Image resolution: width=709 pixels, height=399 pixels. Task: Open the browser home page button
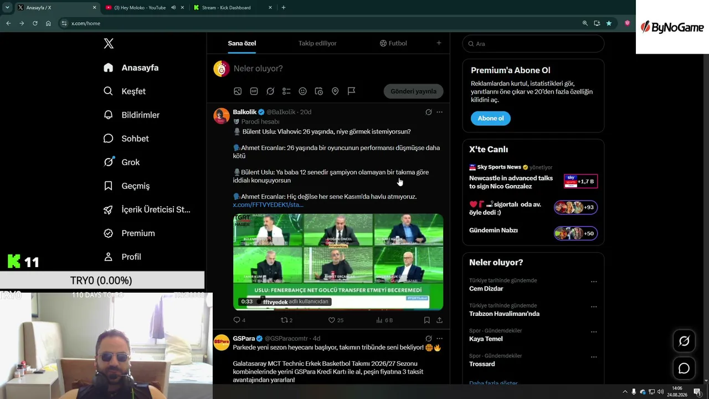pos(48,23)
